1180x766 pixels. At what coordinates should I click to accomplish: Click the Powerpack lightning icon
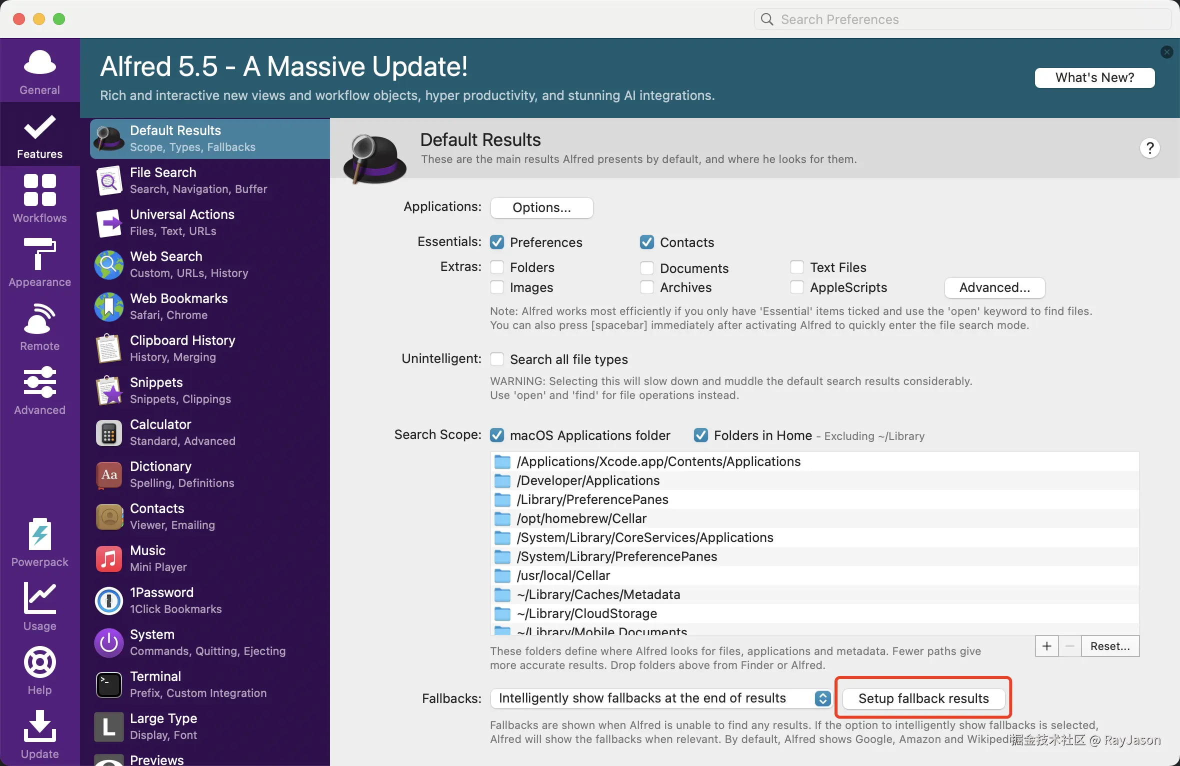click(39, 534)
